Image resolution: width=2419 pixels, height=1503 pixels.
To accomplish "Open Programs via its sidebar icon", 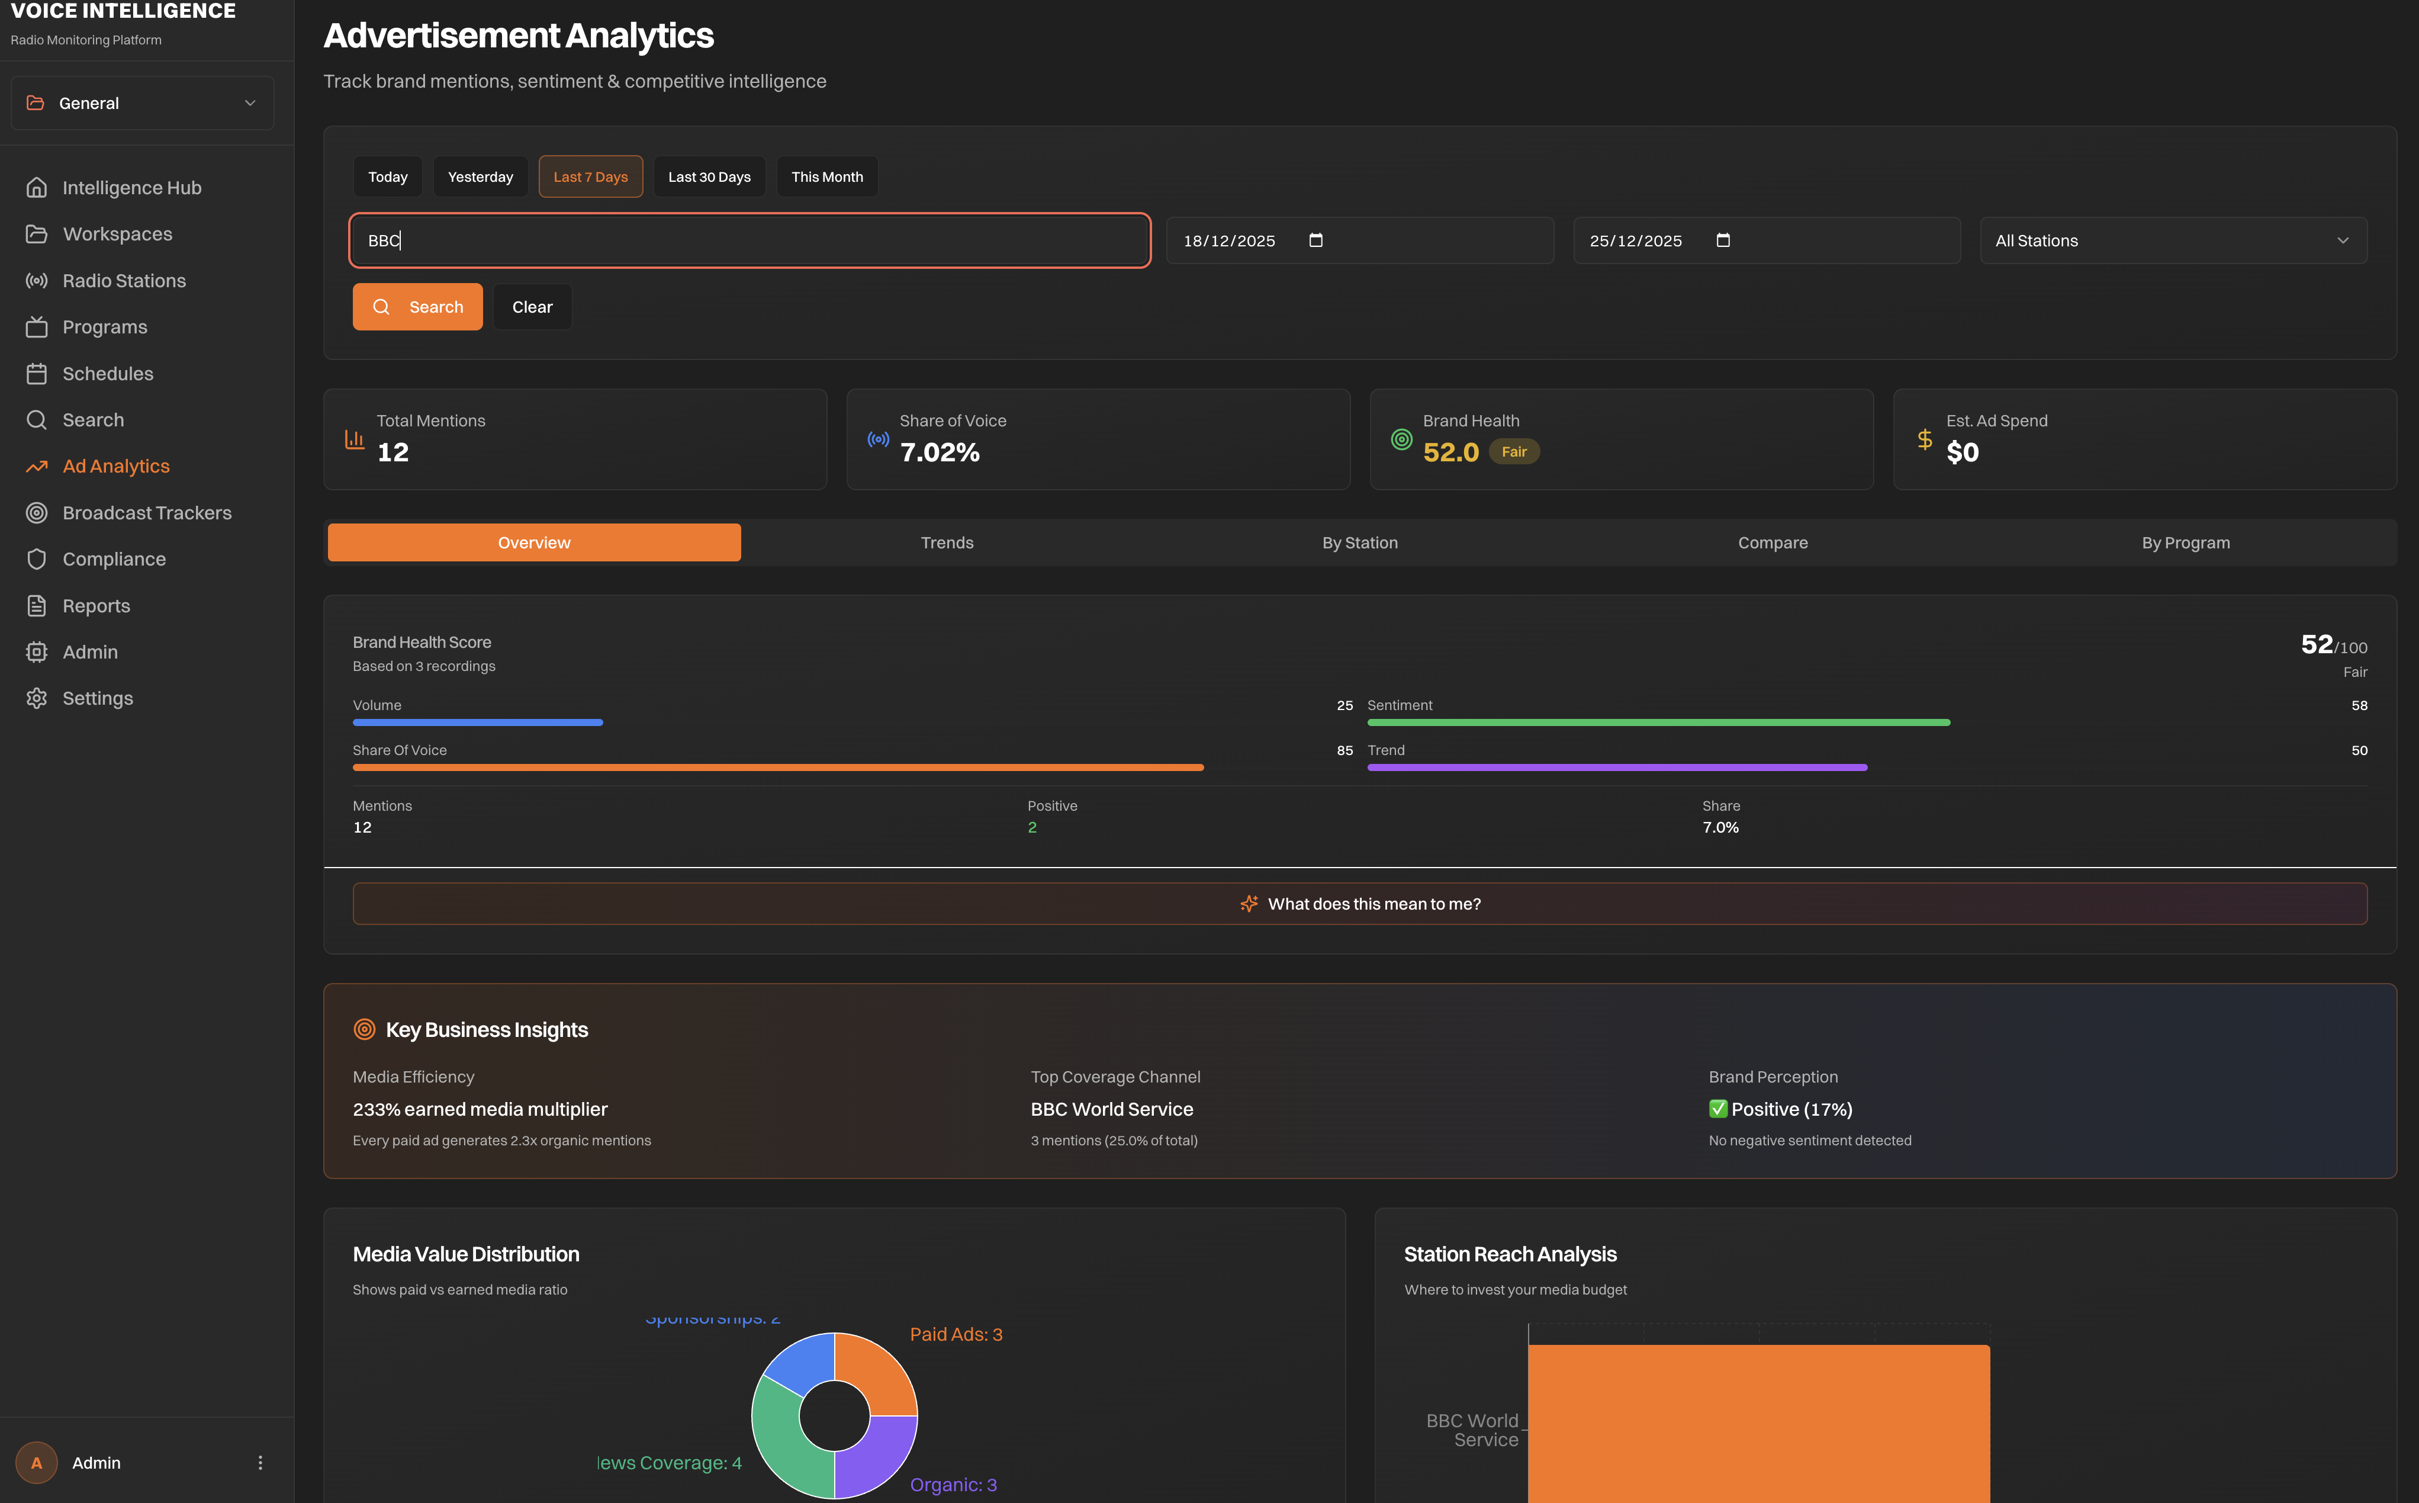I will pos(37,326).
